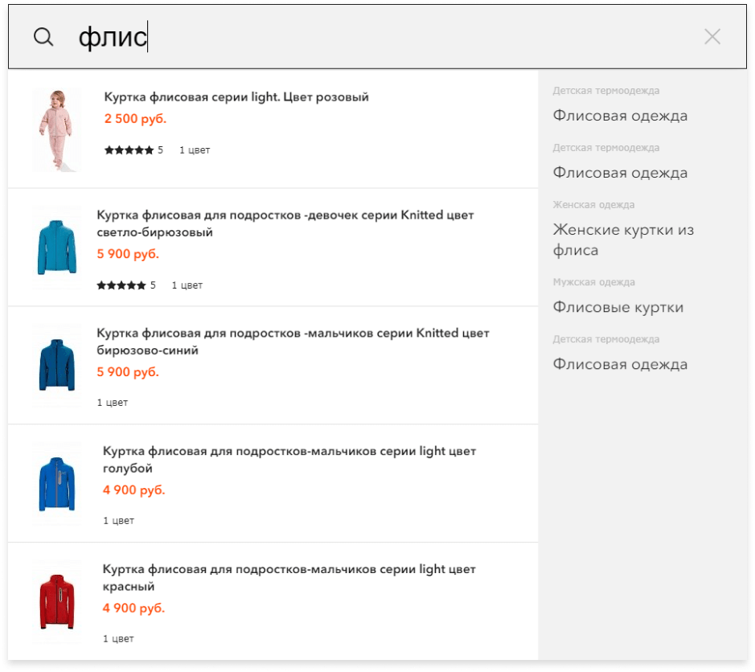
Task: Open the Knitted jacket titled бирюзово-синий
Action: pyautogui.click(x=293, y=342)
